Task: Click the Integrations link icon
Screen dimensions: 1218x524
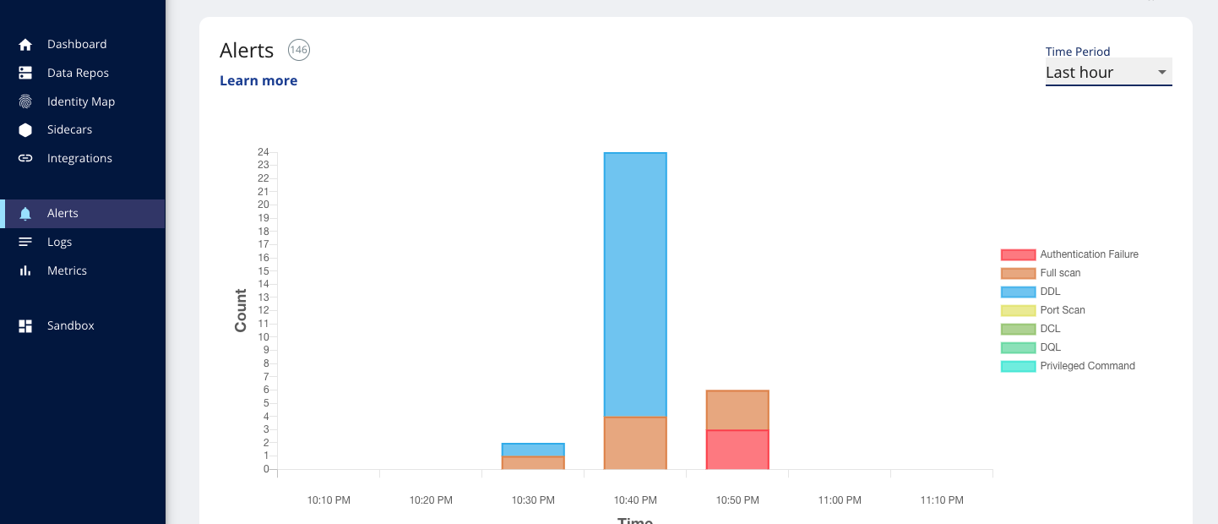Action: [x=25, y=159]
